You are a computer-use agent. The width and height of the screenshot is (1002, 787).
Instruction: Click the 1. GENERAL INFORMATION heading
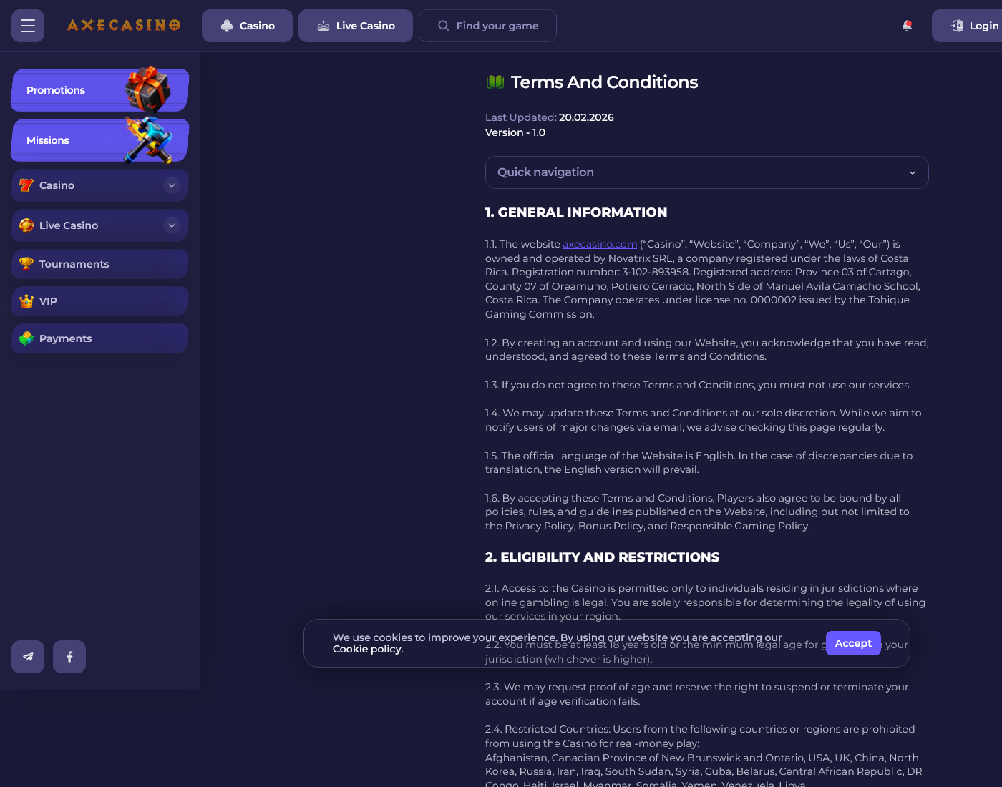click(576, 212)
